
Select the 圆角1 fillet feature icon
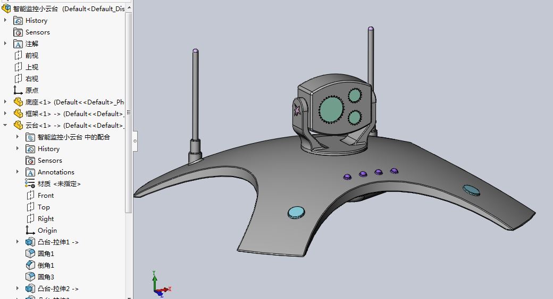(x=30, y=253)
